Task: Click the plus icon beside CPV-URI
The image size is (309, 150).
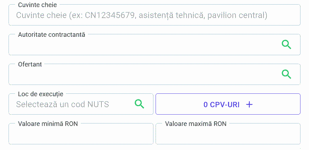Action: point(249,104)
